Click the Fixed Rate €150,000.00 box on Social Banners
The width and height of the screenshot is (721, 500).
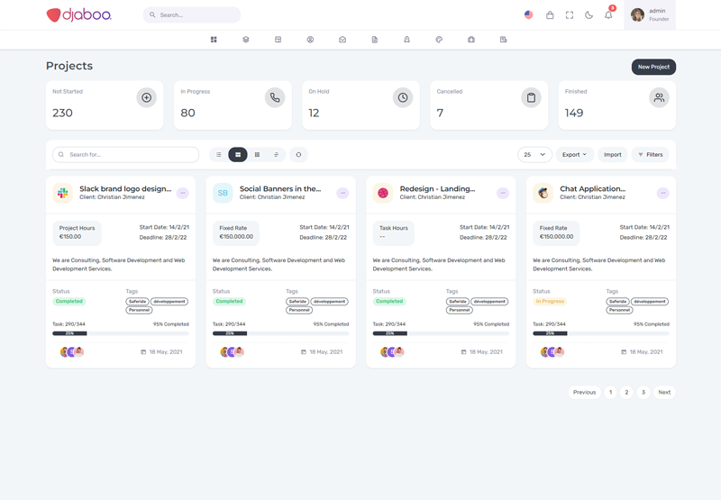click(x=236, y=232)
